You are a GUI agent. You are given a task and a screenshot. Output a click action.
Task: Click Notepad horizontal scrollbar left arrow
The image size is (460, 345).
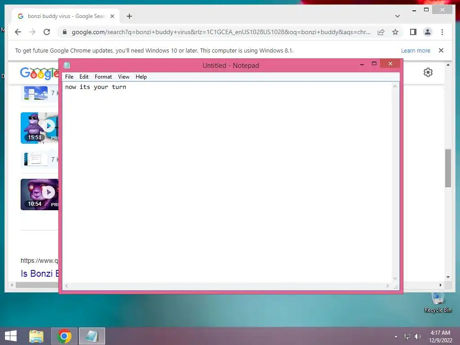tap(66, 286)
